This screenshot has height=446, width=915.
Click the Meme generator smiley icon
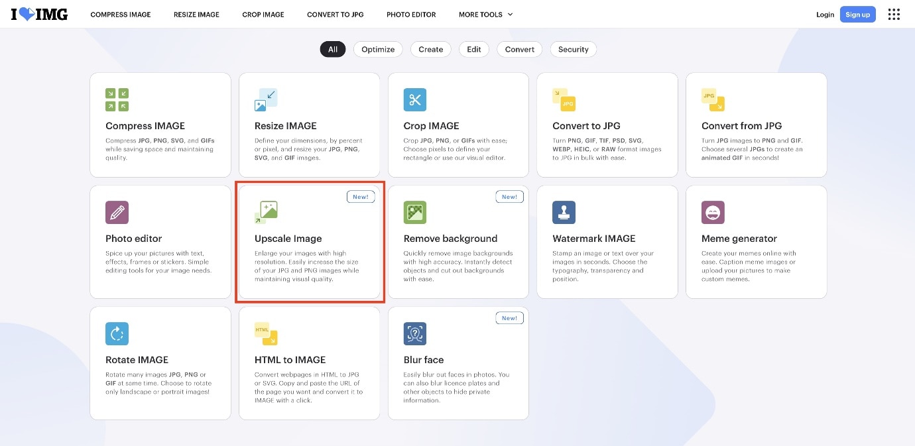coord(713,212)
